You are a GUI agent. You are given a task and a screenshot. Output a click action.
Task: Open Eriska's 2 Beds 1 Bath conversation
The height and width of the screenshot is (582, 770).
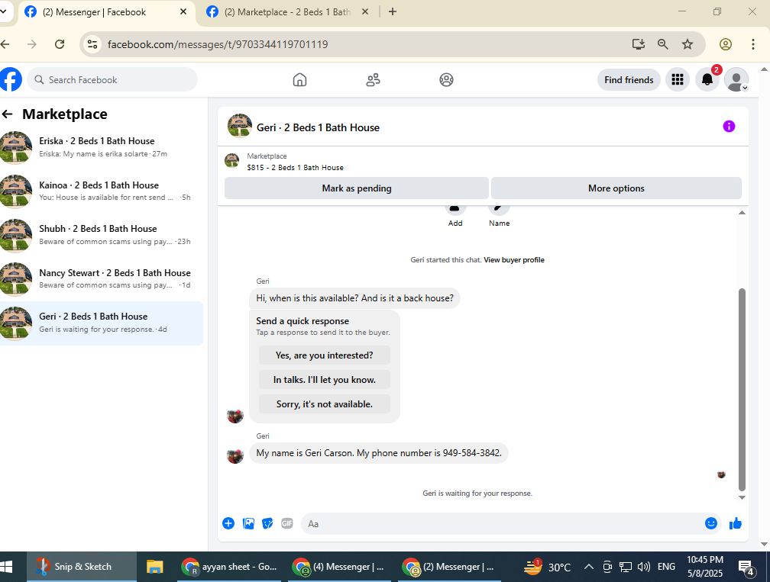[x=102, y=147]
